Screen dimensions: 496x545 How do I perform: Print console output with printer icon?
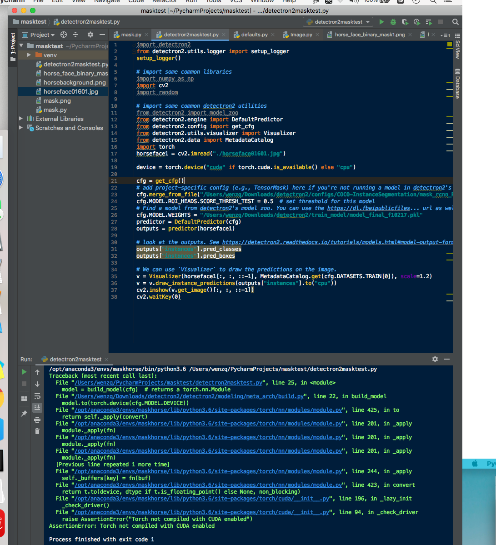pyautogui.click(x=37, y=420)
